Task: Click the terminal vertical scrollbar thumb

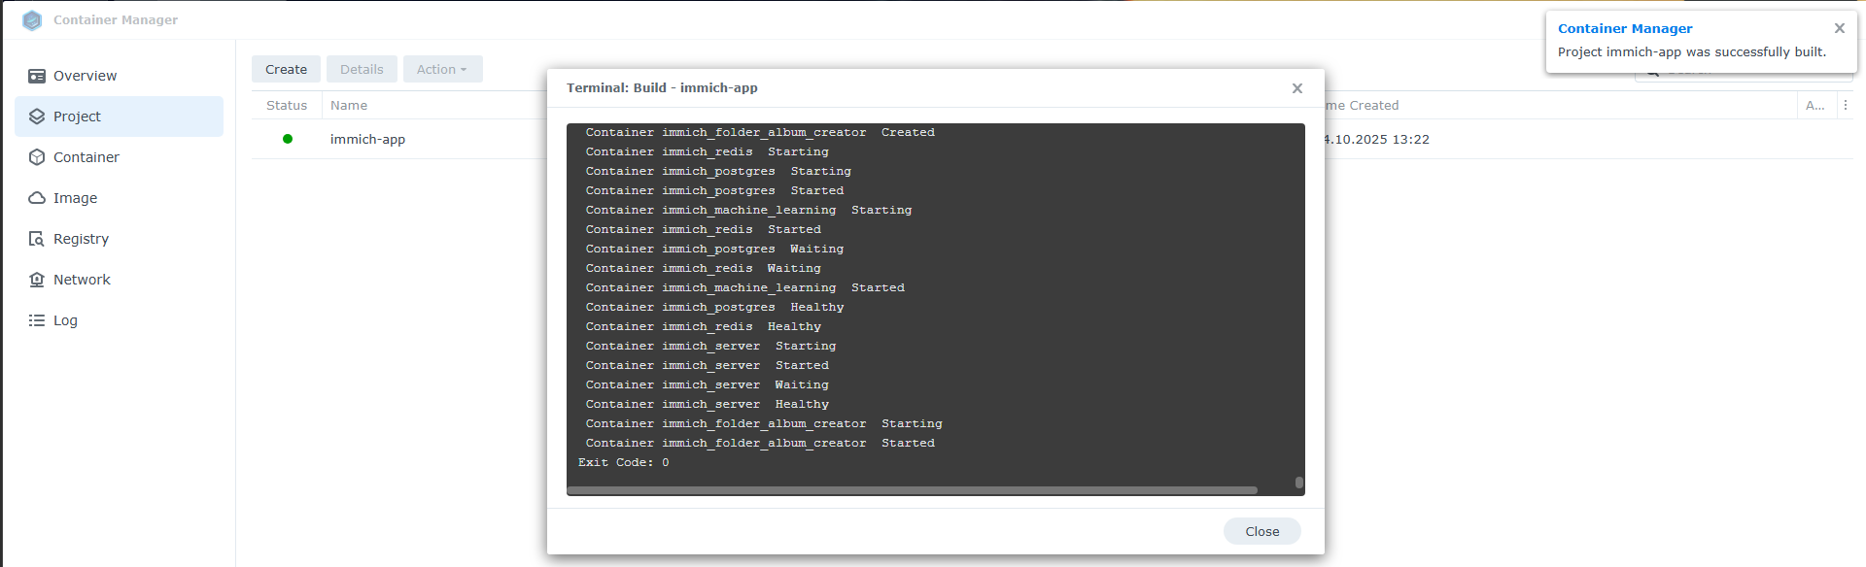Action: pyautogui.click(x=1299, y=483)
